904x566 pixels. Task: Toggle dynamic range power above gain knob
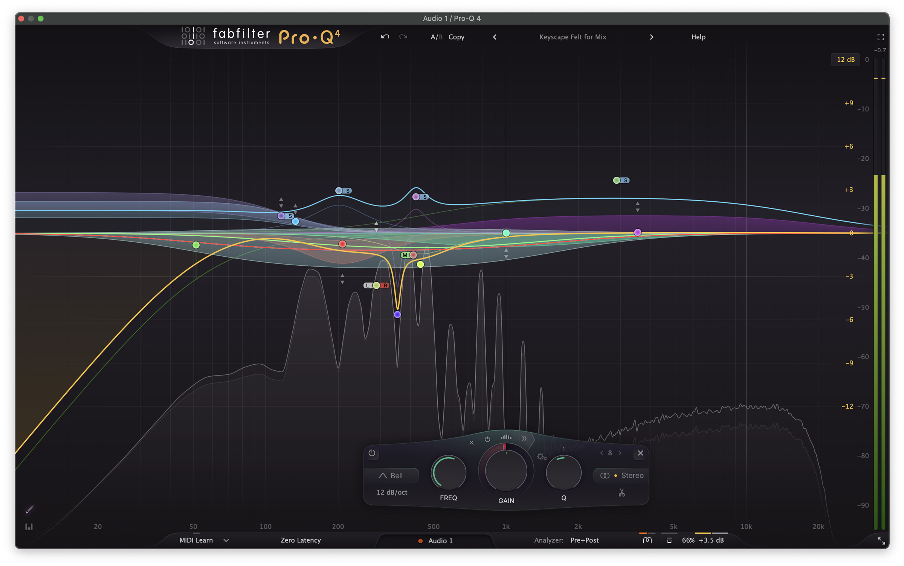487,439
